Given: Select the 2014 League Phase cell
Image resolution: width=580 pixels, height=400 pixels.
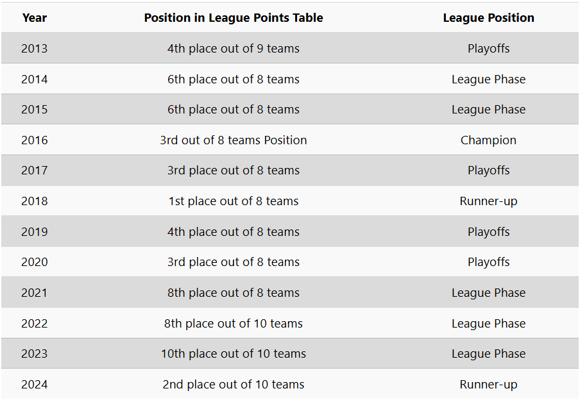Looking at the screenshot, I should [488, 79].
